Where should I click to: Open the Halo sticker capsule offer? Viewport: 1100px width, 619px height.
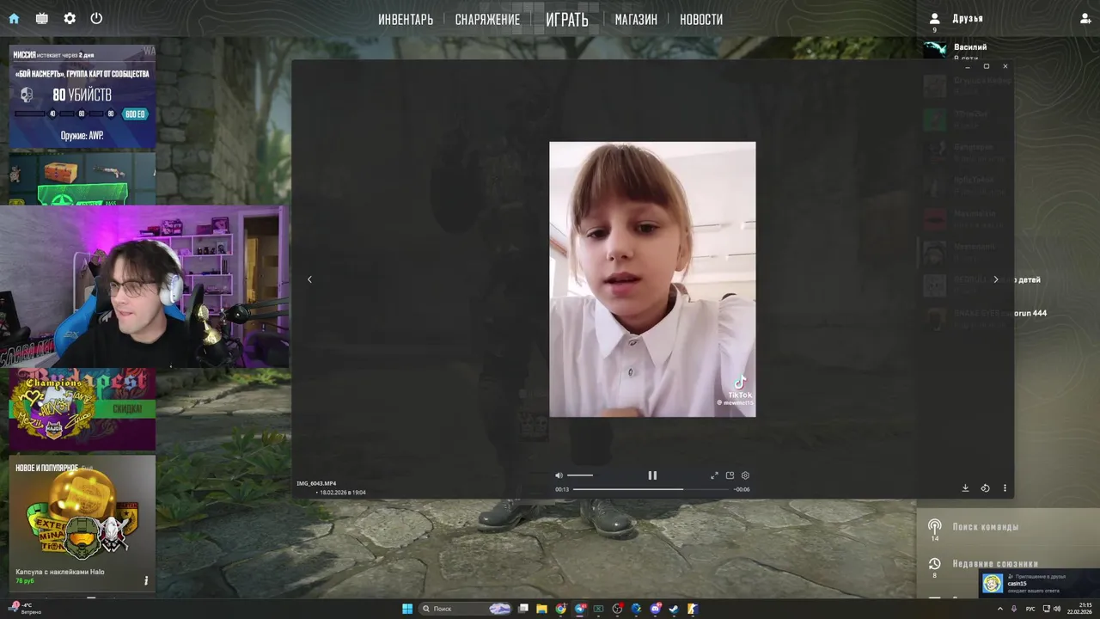coord(82,523)
